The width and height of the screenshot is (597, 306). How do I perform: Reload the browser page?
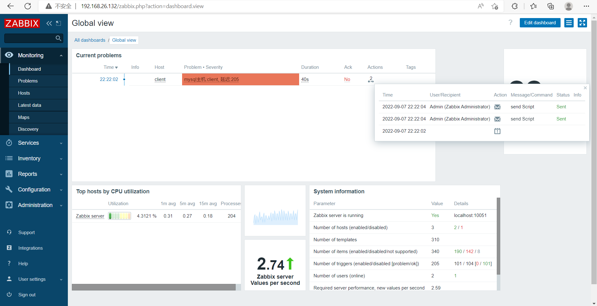28,6
